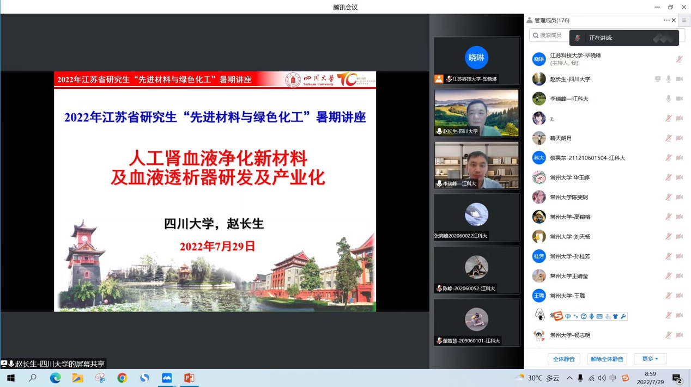Image resolution: width=691 pixels, height=387 pixels.
Task: Open the Sogou toolbar wrench settings icon
Action: (623, 316)
